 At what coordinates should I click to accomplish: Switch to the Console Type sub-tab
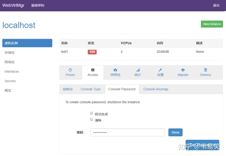point(90,89)
